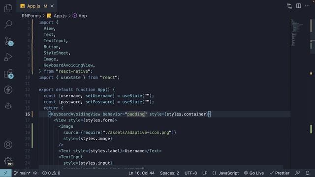Click the TextInput opening tag on line 23
The image size is (315, 177).
(70, 157)
